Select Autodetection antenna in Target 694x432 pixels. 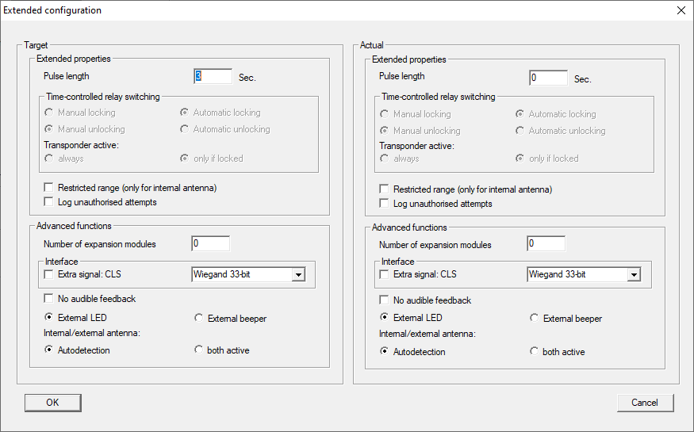49,350
